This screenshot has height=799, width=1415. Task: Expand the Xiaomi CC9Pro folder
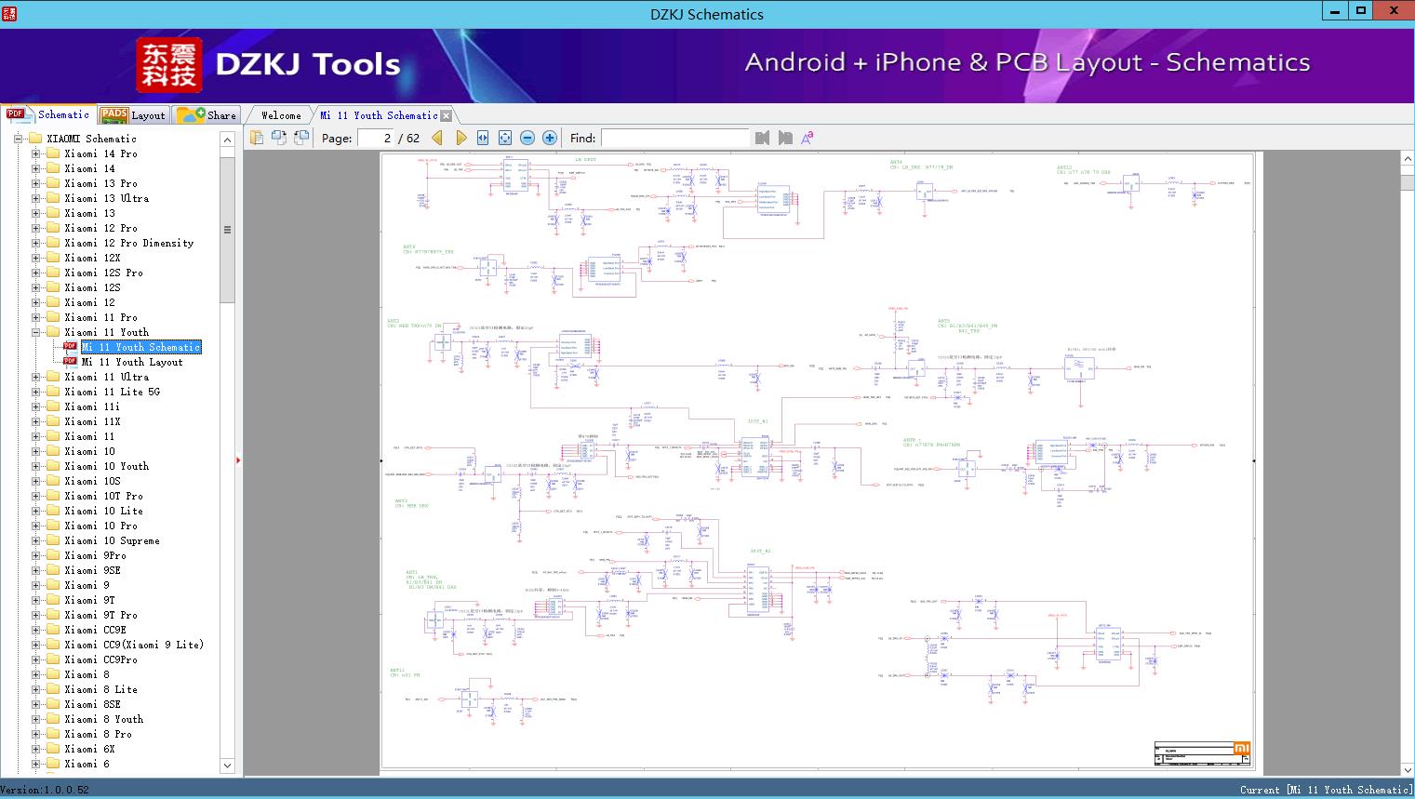[x=35, y=659]
